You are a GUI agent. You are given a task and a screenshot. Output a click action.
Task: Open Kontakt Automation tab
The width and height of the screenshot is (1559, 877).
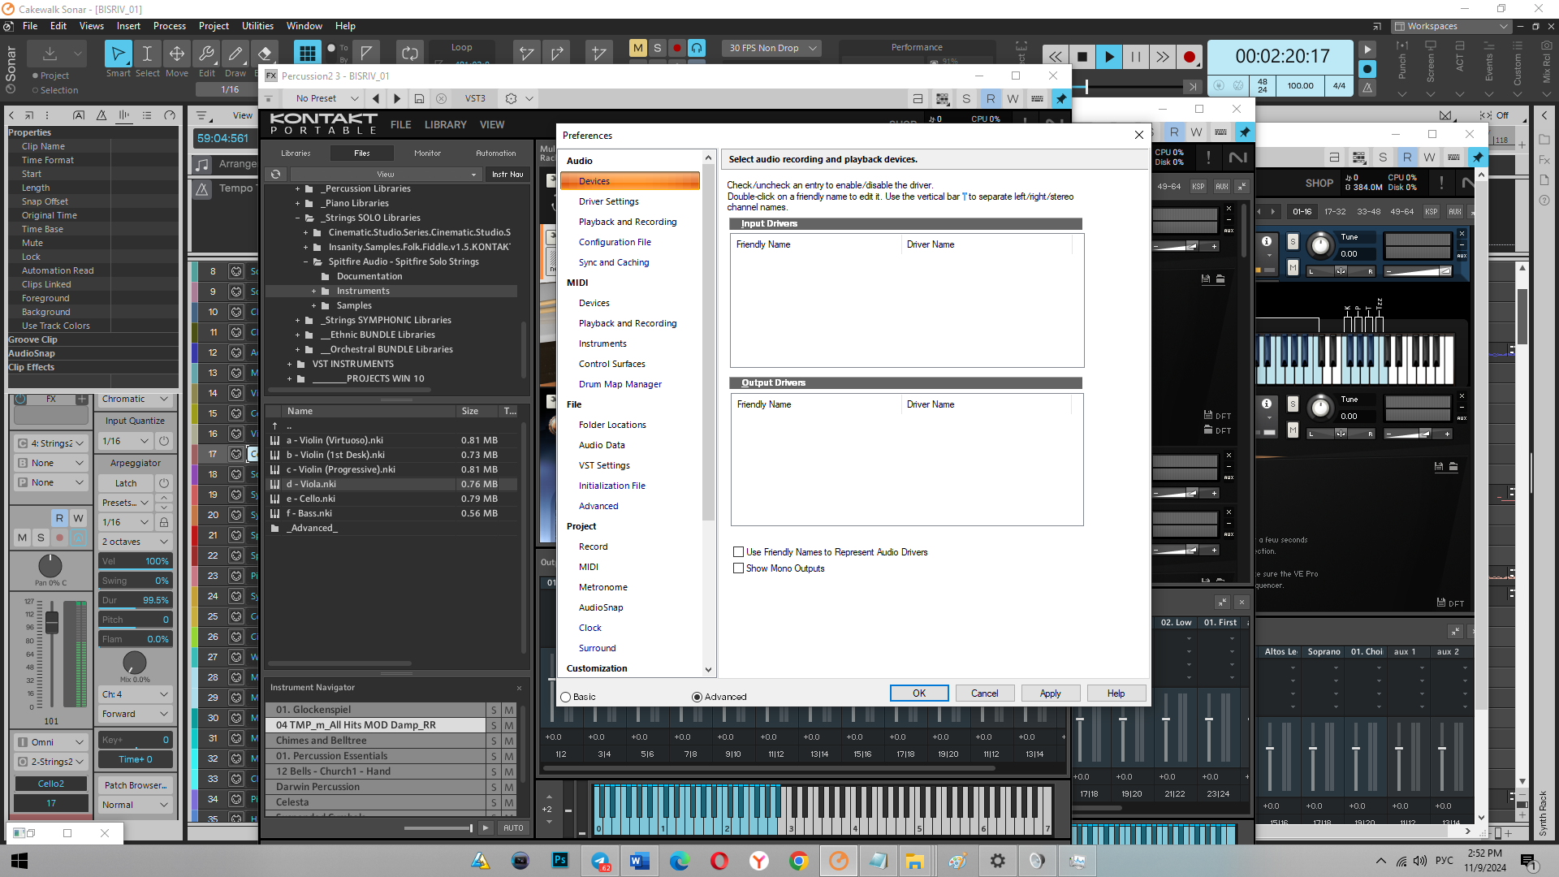(495, 153)
